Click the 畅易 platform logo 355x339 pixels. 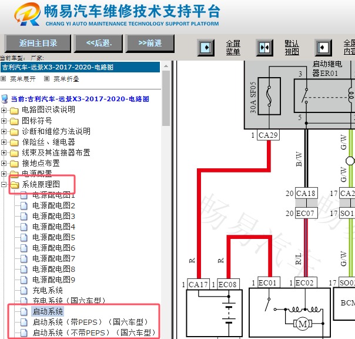pyautogui.click(x=28, y=14)
